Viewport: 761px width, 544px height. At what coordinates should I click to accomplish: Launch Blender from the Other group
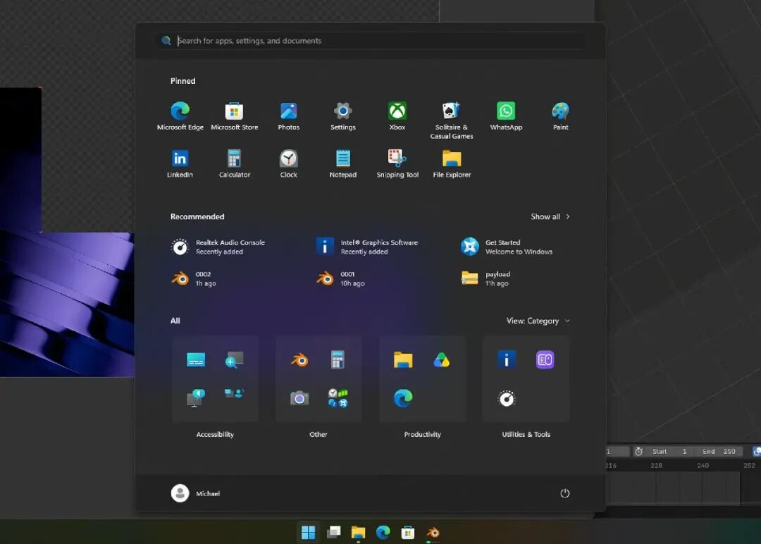(x=299, y=359)
